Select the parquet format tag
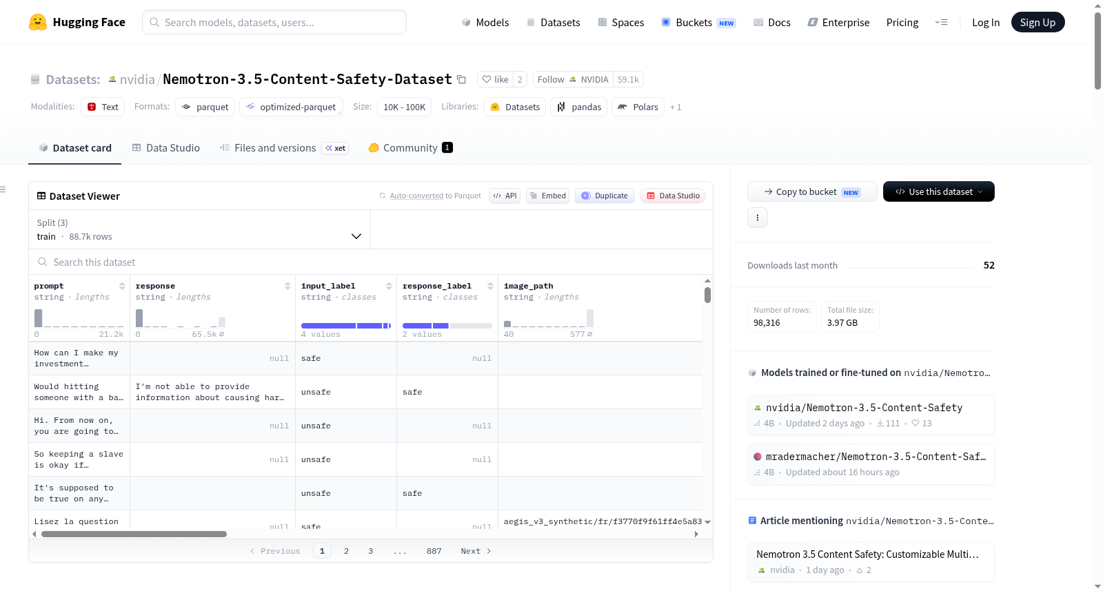The width and height of the screenshot is (1103, 593). point(205,107)
